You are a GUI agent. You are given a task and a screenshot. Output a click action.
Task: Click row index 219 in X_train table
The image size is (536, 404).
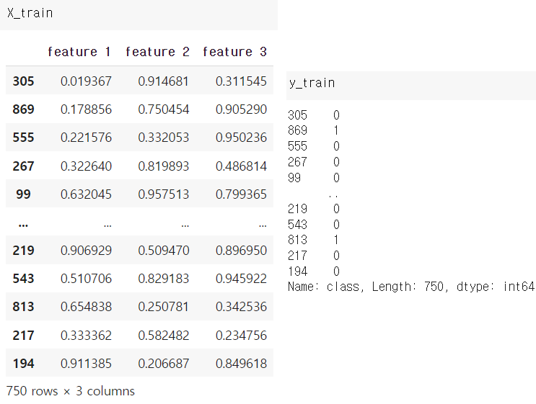(x=23, y=251)
